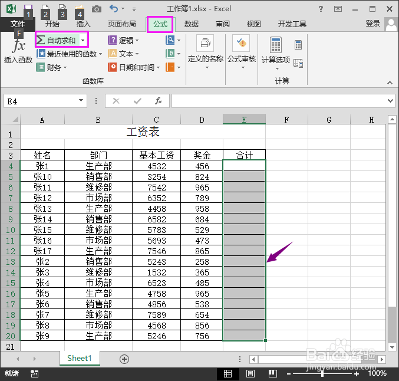Select the row 3 header
Screen dimensions: 399x381
(x=10, y=155)
